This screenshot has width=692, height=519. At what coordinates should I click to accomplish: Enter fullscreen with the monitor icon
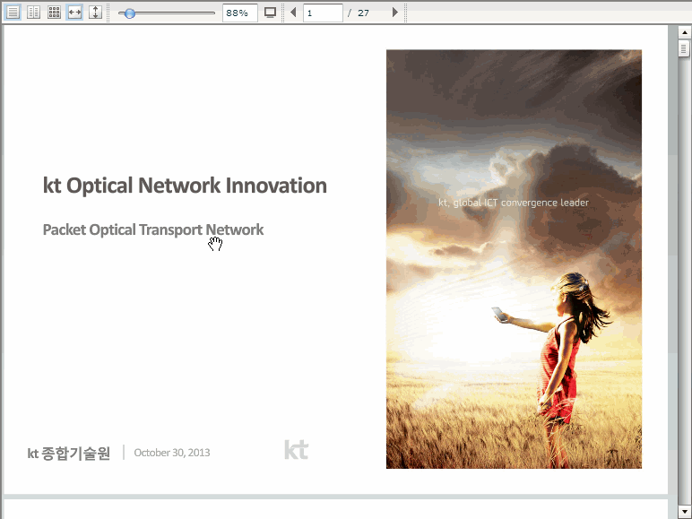point(270,13)
